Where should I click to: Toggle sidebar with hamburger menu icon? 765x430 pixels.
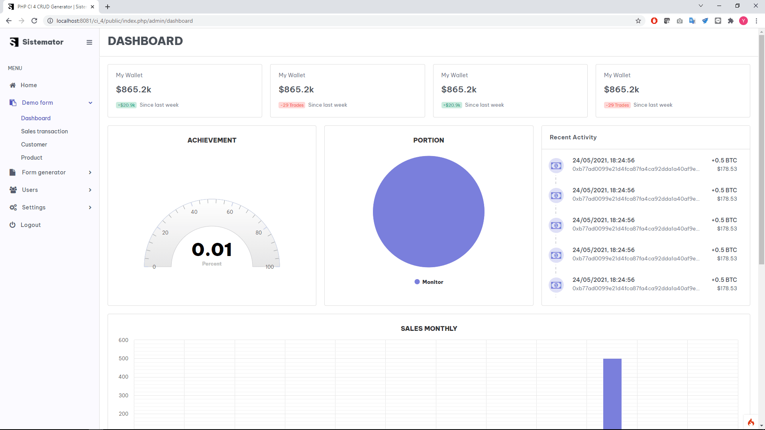click(89, 42)
